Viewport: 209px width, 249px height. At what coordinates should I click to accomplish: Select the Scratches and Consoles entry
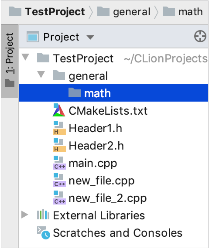[117, 233]
